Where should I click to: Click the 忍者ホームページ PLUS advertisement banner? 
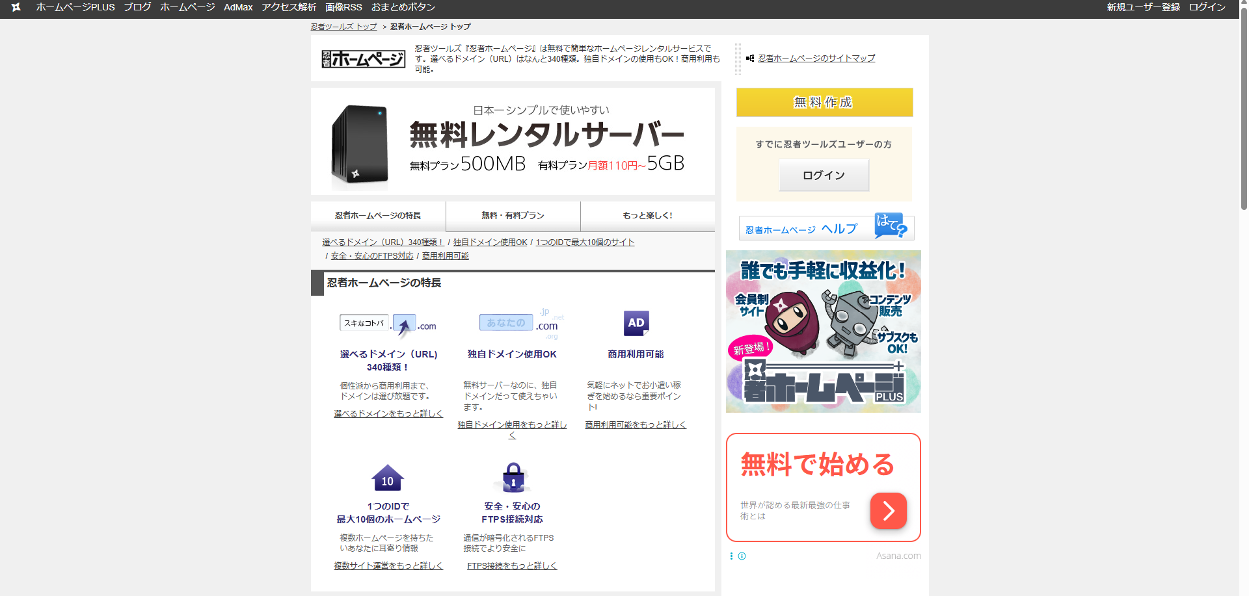pyautogui.click(x=823, y=331)
